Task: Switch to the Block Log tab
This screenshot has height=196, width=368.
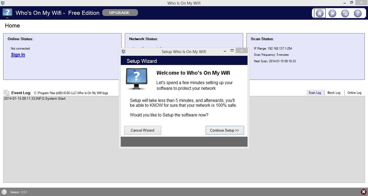Action: (334, 93)
